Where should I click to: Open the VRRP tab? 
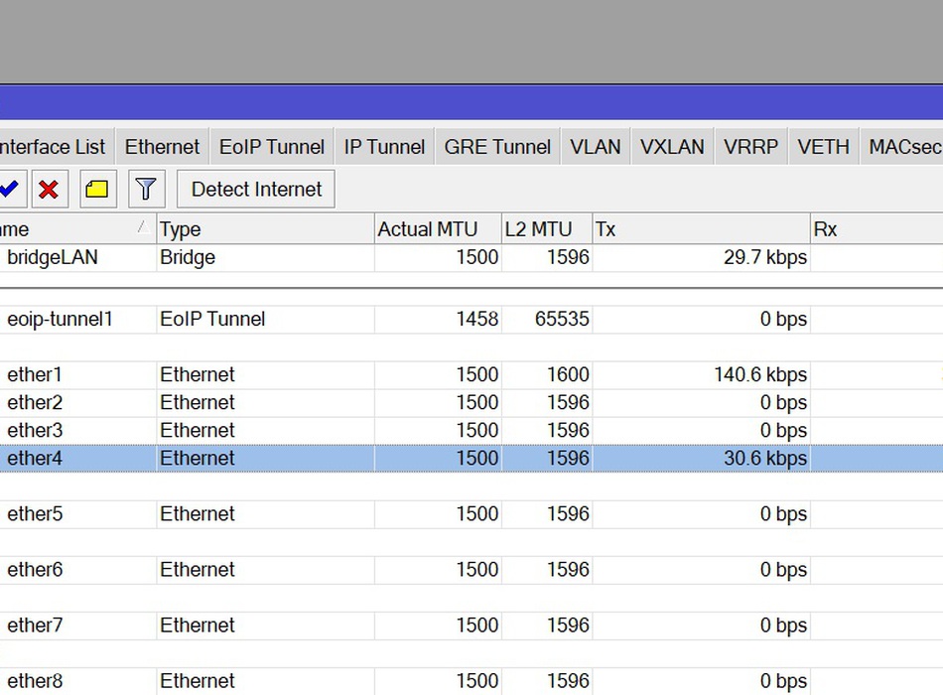750,147
